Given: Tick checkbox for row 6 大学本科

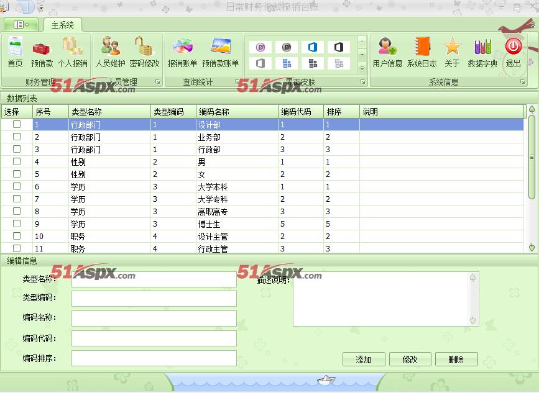Looking at the screenshot, I should pos(17,186).
